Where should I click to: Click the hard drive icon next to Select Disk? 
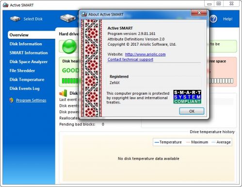click(68, 18)
